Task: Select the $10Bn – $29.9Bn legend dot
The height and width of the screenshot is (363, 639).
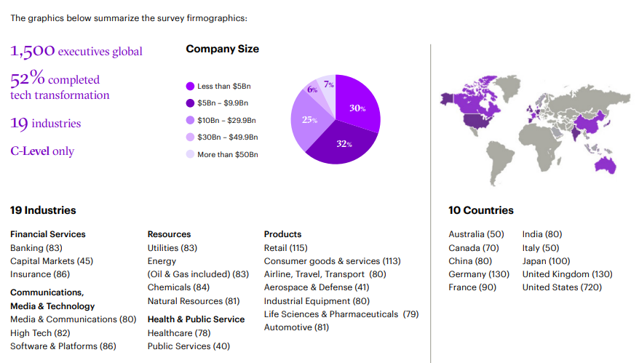Action: click(x=191, y=120)
